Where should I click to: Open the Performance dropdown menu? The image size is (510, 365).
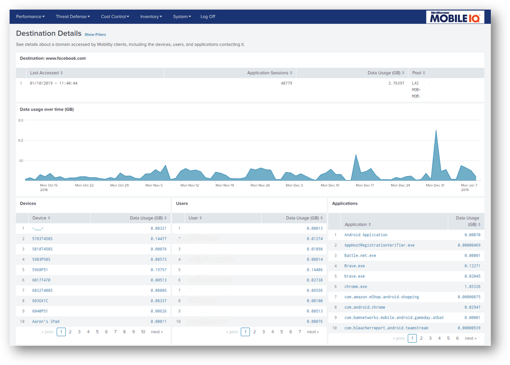30,17
